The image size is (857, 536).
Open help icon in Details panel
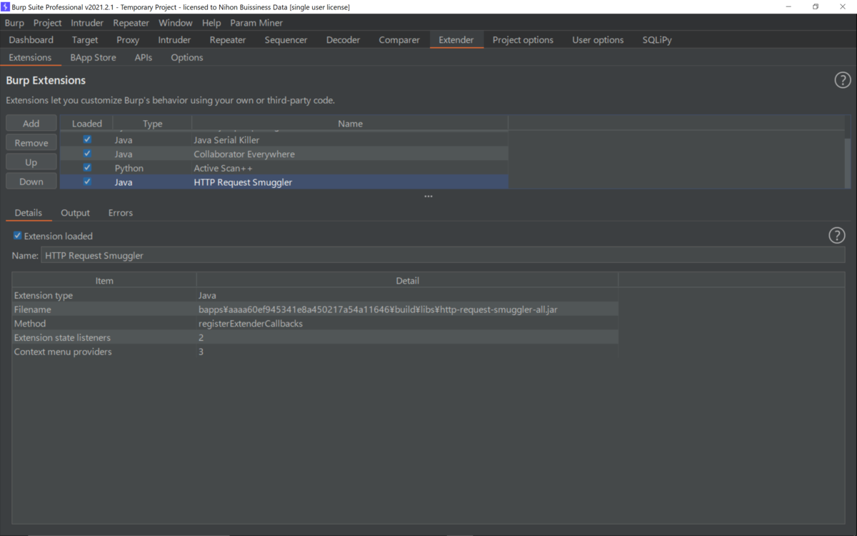[837, 235]
